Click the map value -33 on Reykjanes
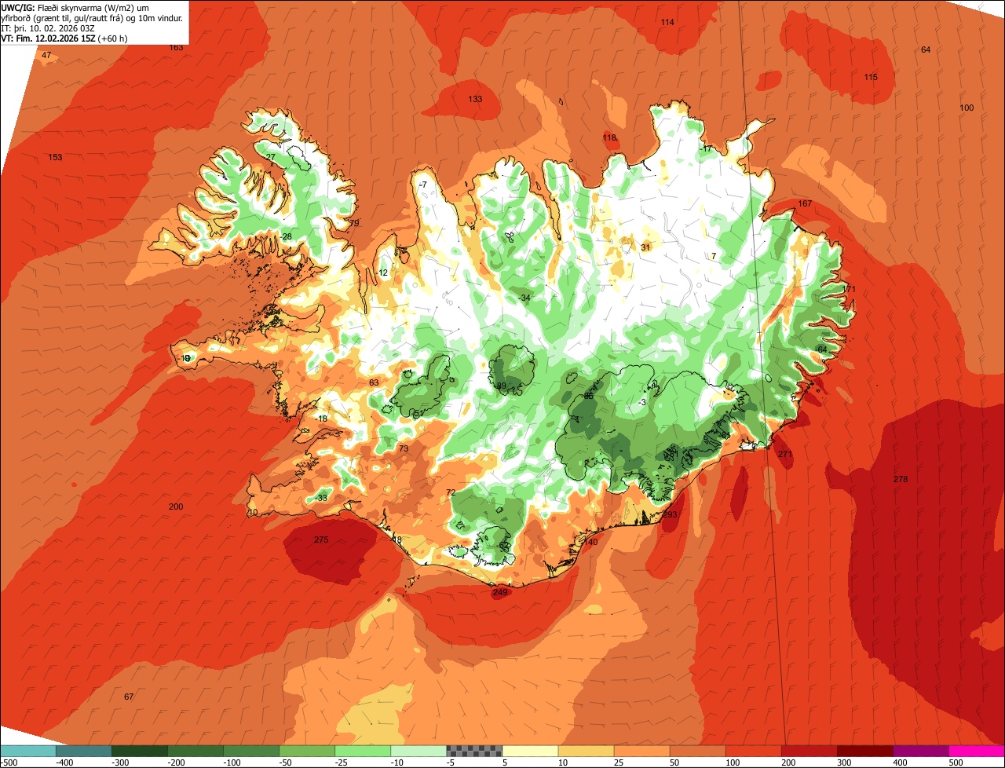The image size is (1005, 768). 320,498
